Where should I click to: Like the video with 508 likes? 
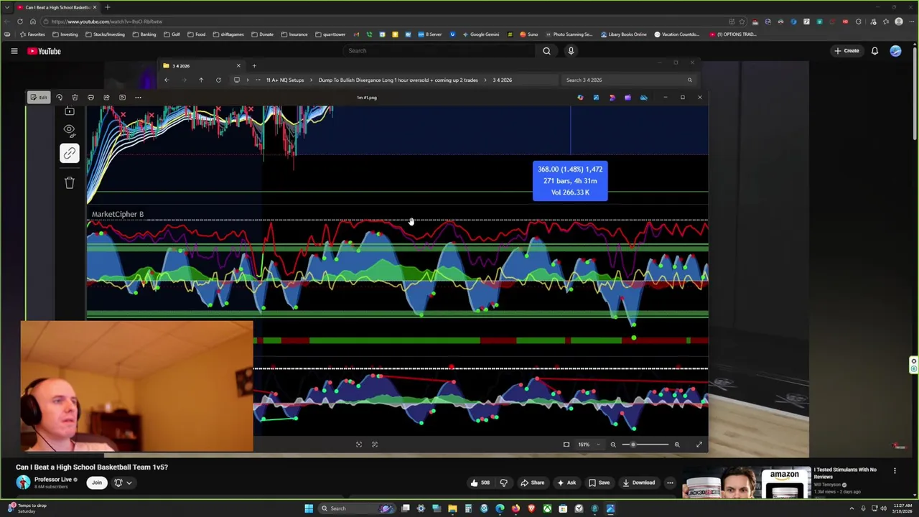pos(480,483)
